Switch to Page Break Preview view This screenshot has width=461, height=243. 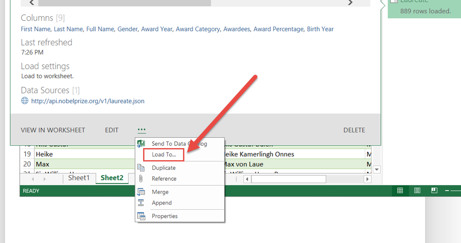pyautogui.click(x=434, y=191)
